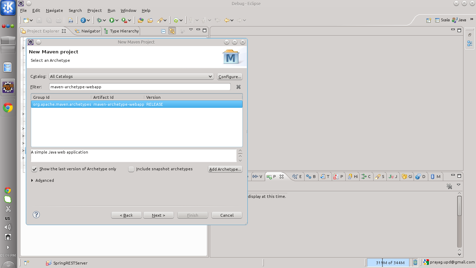This screenshot has width=476, height=268.
Task: Click the Chrome icon in left dock
Action: click(8, 108)
